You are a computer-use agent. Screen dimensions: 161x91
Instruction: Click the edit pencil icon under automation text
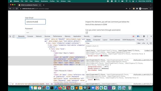coord(87,33)
